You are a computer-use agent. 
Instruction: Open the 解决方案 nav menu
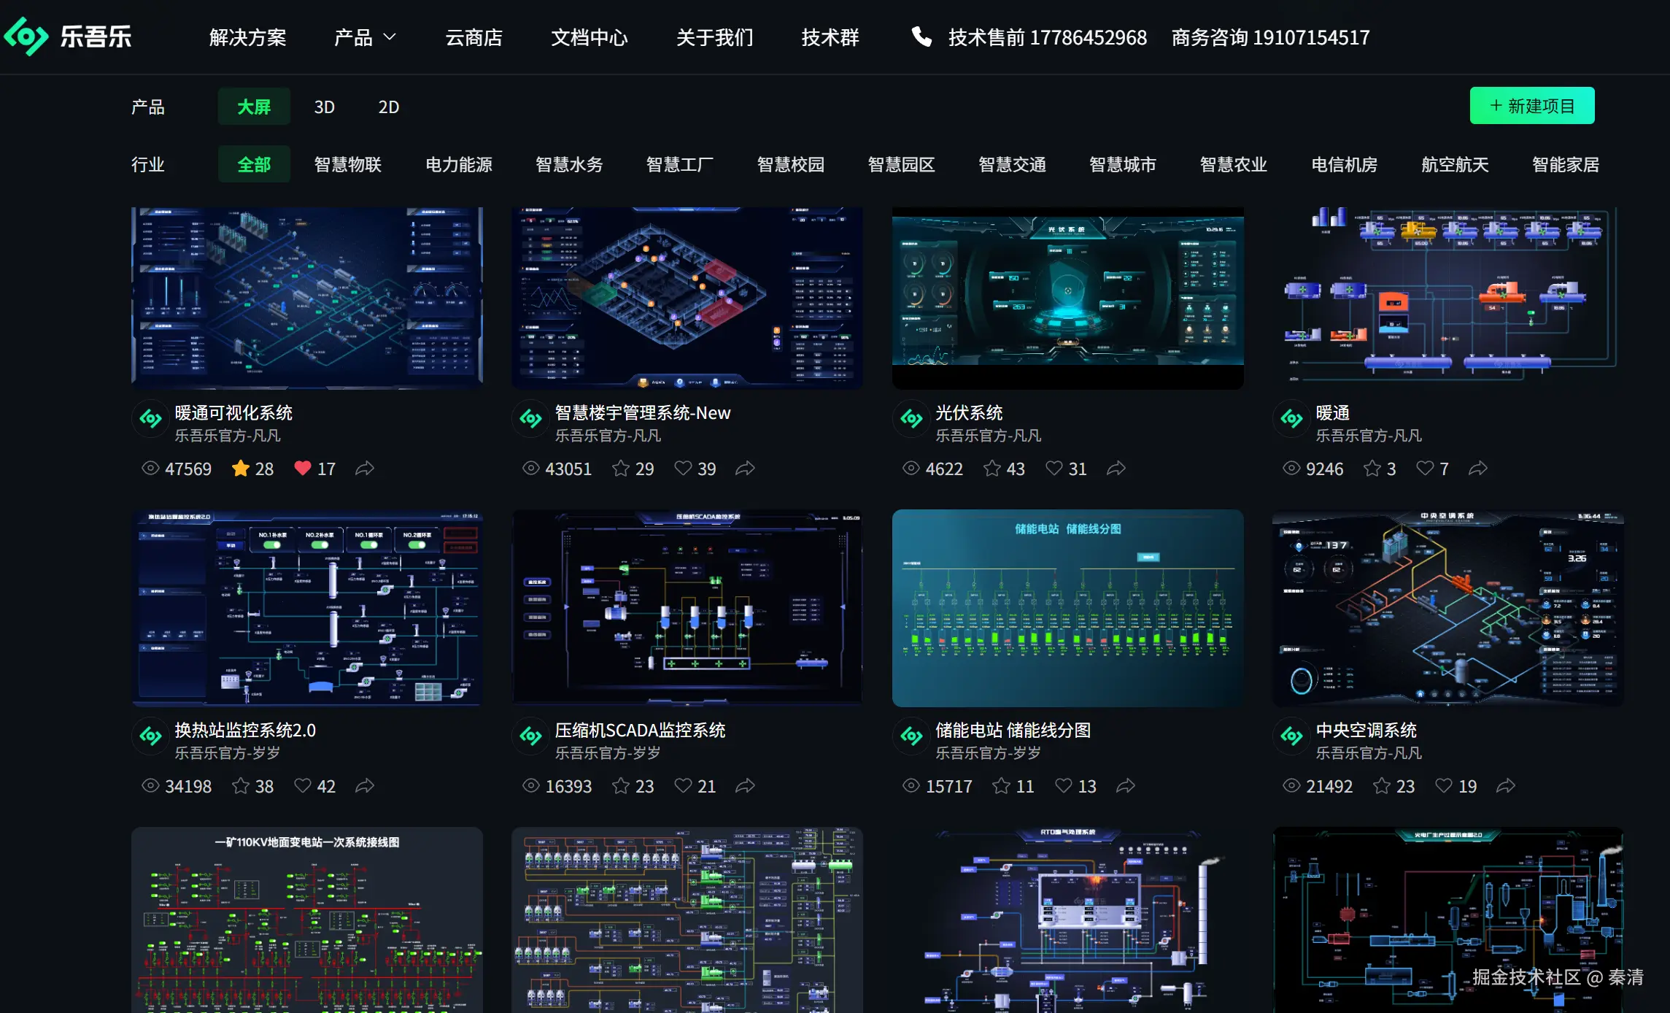[x=247, y=37]
